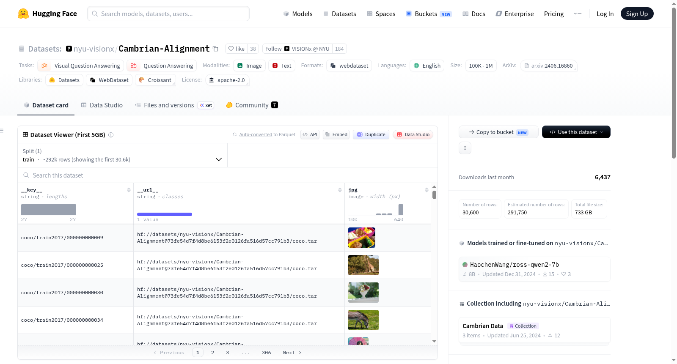Image resolution: width=677 pixels, height=364 pixels.
Task: Expand the left sidebar menu handle
Action: coord(2,131)
